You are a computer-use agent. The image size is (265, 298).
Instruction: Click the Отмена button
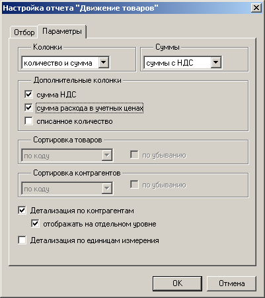click(x=231, y=283)
